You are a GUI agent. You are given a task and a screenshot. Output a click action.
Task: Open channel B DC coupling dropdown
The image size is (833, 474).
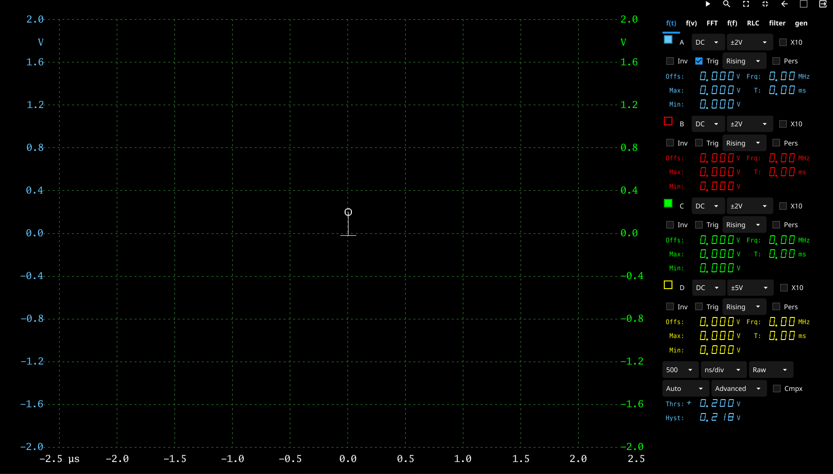pyautogui.click(x=708, y=124)
